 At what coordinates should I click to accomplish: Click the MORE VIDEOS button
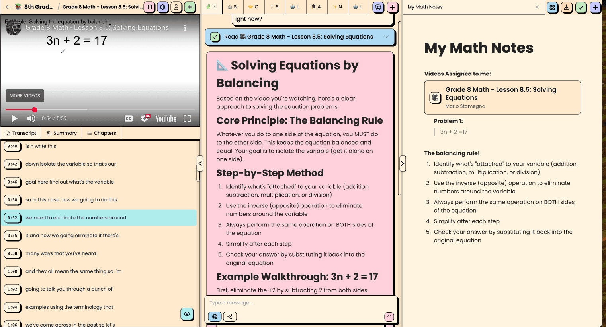click(x=25, y=96)
